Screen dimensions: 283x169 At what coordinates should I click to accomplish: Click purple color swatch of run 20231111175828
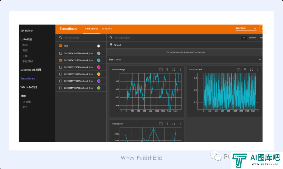tap(99, 81)
